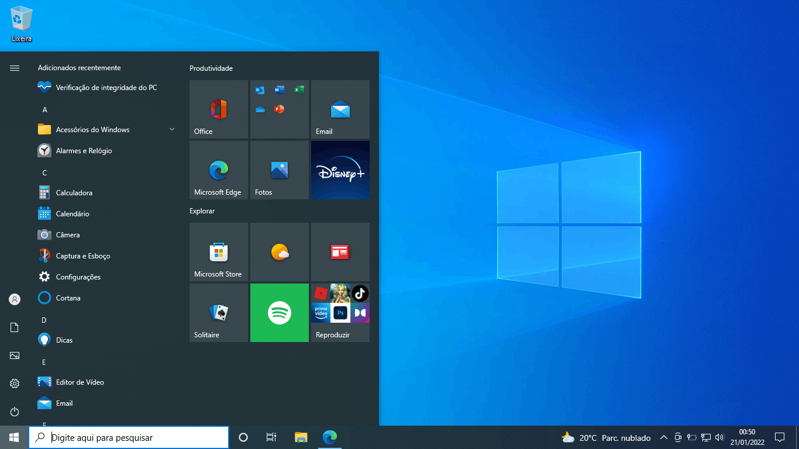Show hidden system tray icons
Image resolution: width=799 pixels, height=449 pixels.
(x=663, y=437)
